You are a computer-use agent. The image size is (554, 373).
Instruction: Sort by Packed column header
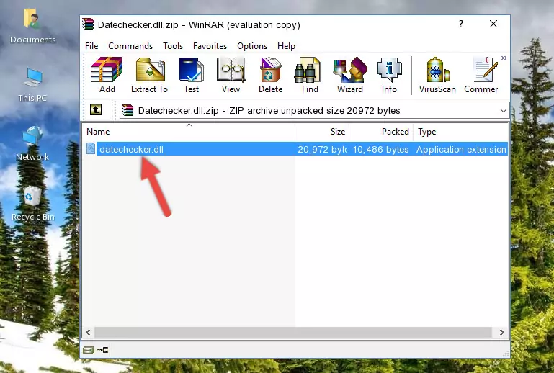click(381, 132)
